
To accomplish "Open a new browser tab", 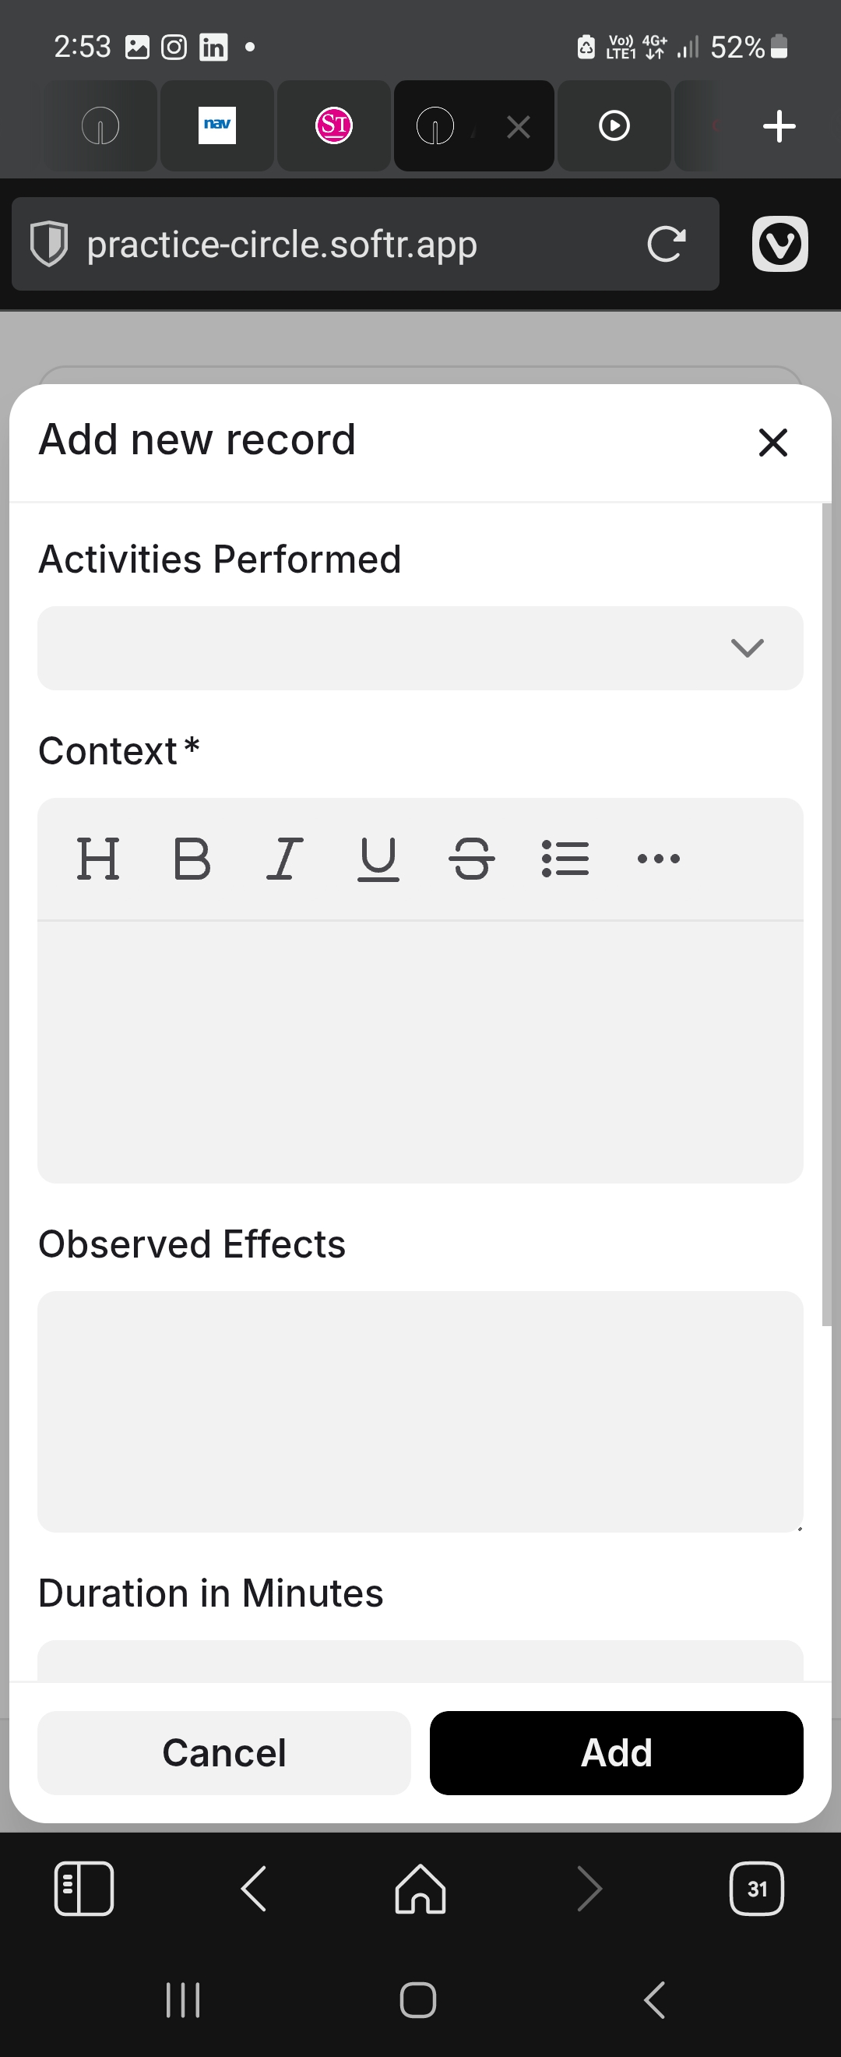I will coord(779,126).
